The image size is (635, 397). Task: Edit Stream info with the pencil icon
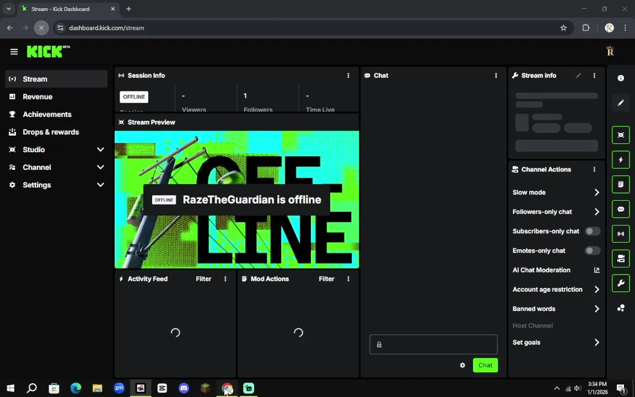pyautogui.click(x=579, y=76)
